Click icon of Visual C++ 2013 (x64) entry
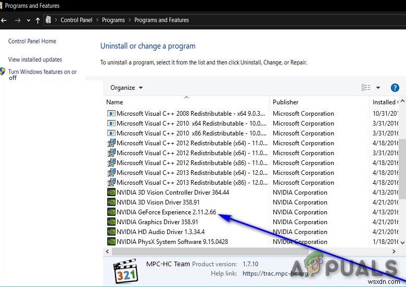The image size is (406, 287). [111, 172]
